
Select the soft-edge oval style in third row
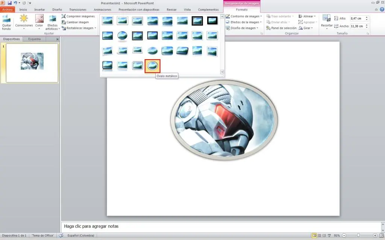(x=152, y=51)
